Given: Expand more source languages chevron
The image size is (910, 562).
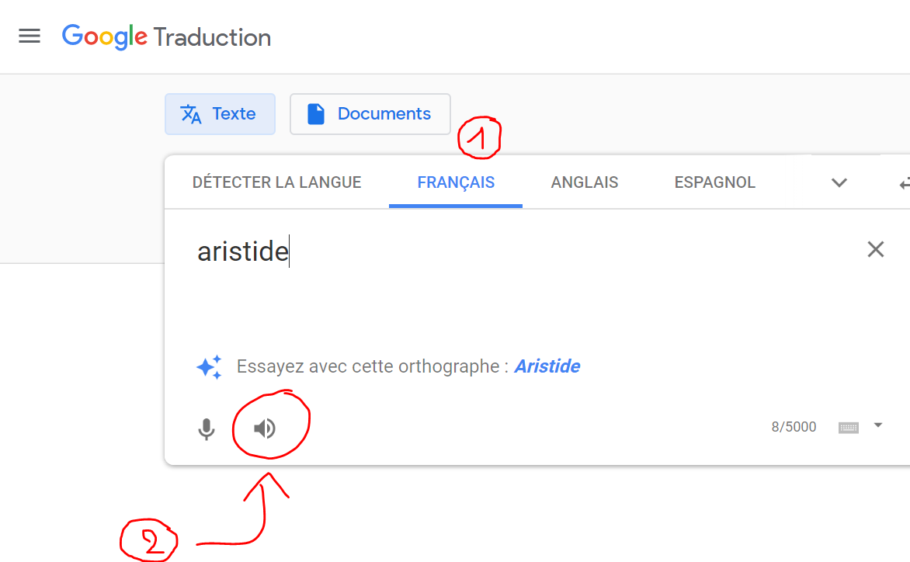Looking at the screenshot, I should 839,183.
